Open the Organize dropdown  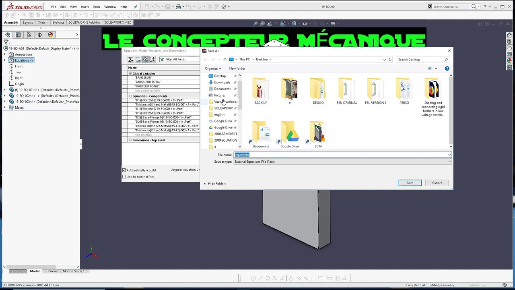[213, 68]
